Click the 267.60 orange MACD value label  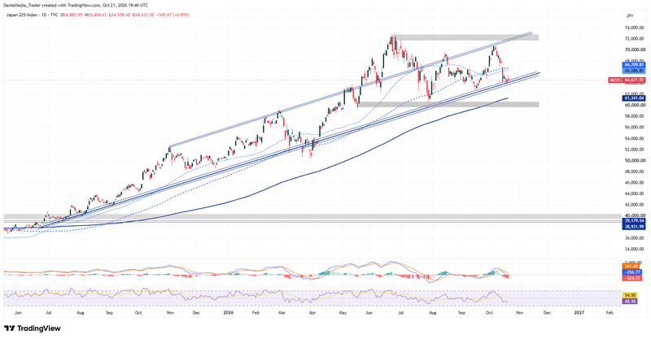tap(630, 266)
